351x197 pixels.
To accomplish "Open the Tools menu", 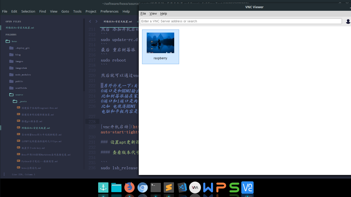I will point(77,11).
